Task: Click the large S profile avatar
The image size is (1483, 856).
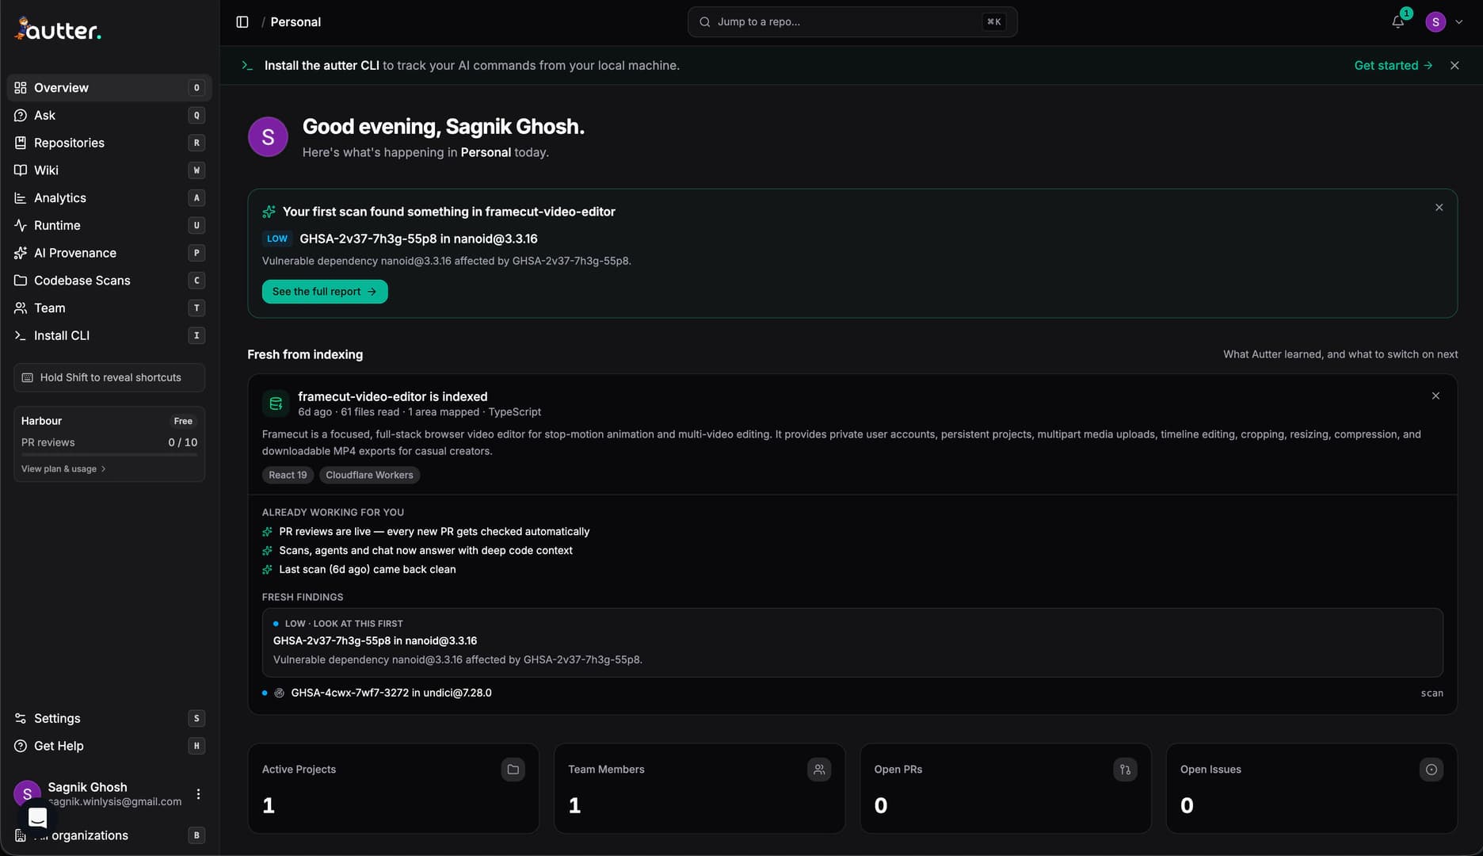Action: (268, 137)
